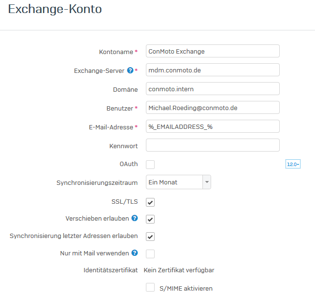Toggle the Verschieben erlauben checkbox
The width and height of the screenshot is (315, 308).
pyautogui.click(x=150, y=219)
